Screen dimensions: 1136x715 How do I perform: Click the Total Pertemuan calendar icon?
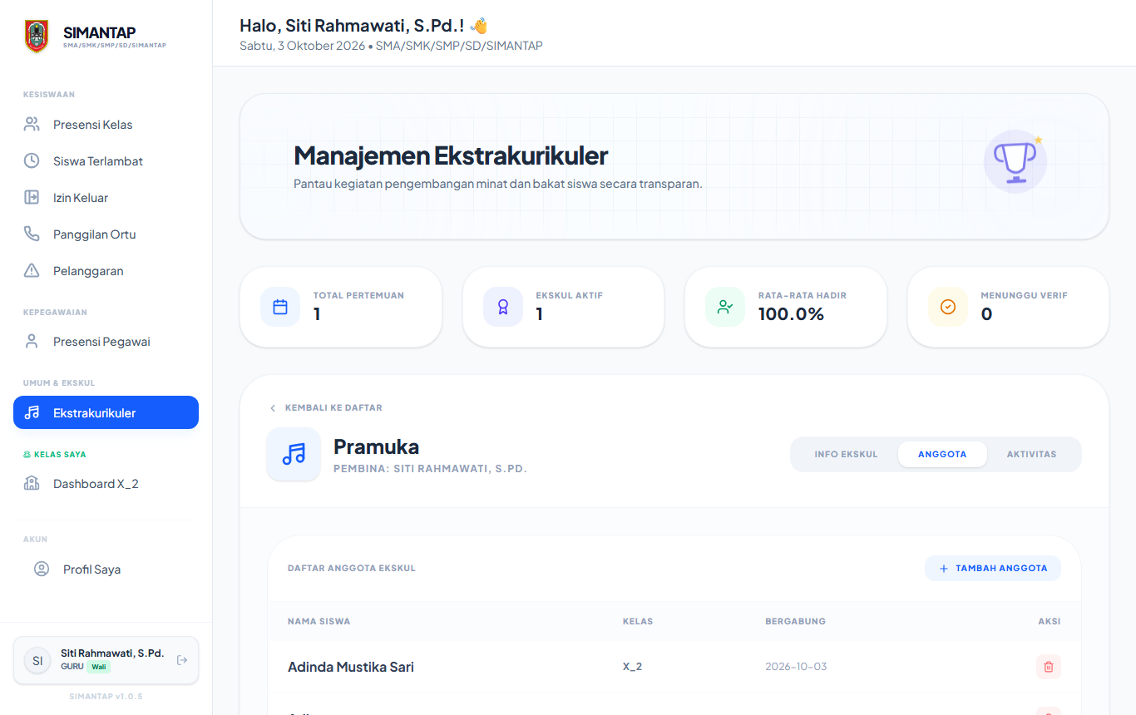pyautogui.click(x=280, y=307)
